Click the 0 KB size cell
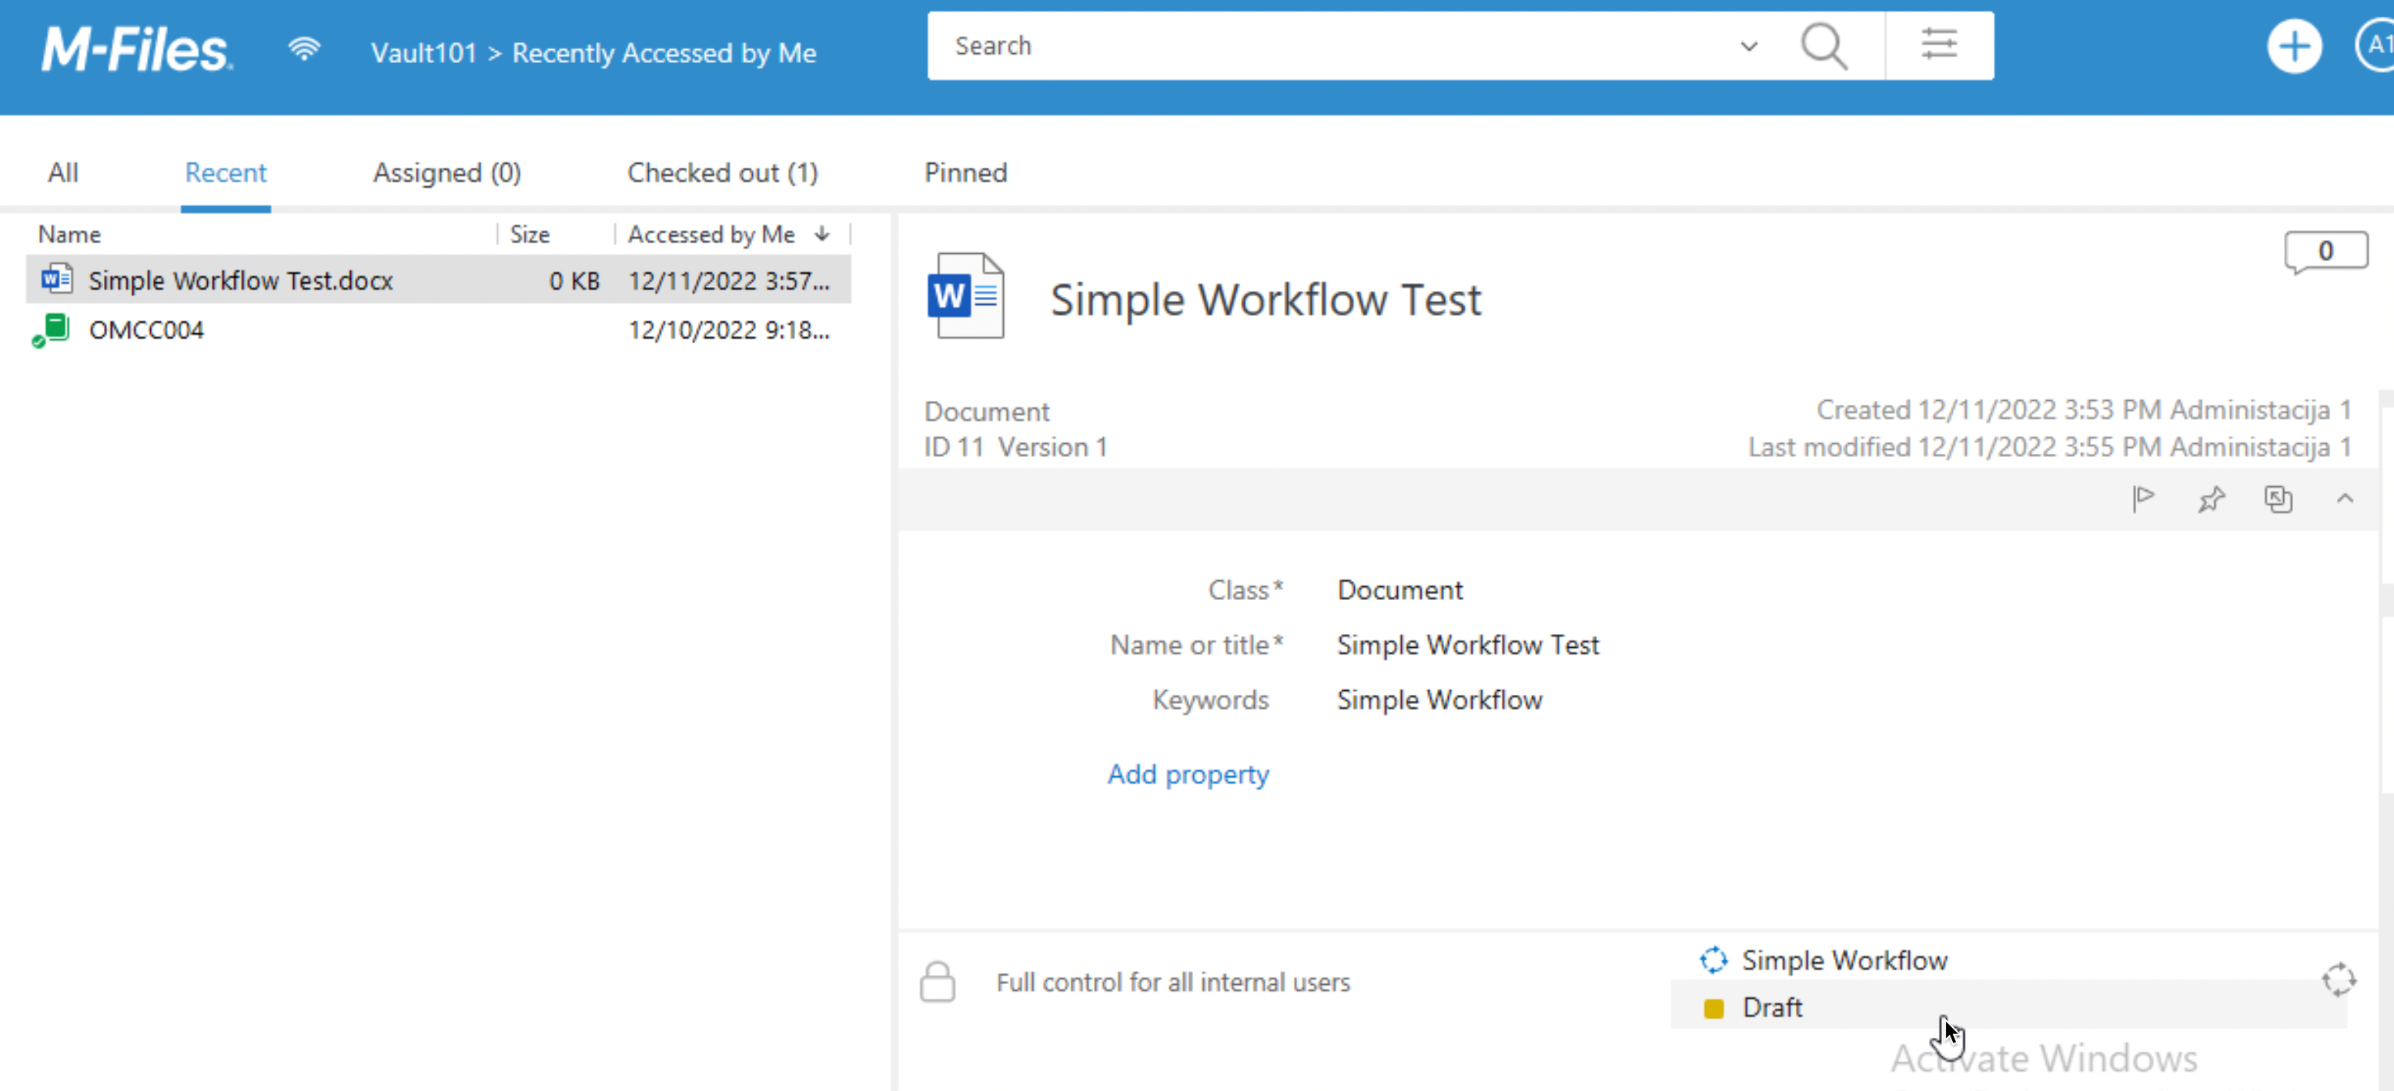This screenshot has width=2394, height=1091. click(x=573, y=280)
